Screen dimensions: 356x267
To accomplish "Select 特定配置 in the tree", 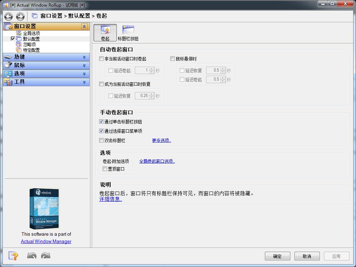I will click(x=31, y=50).
